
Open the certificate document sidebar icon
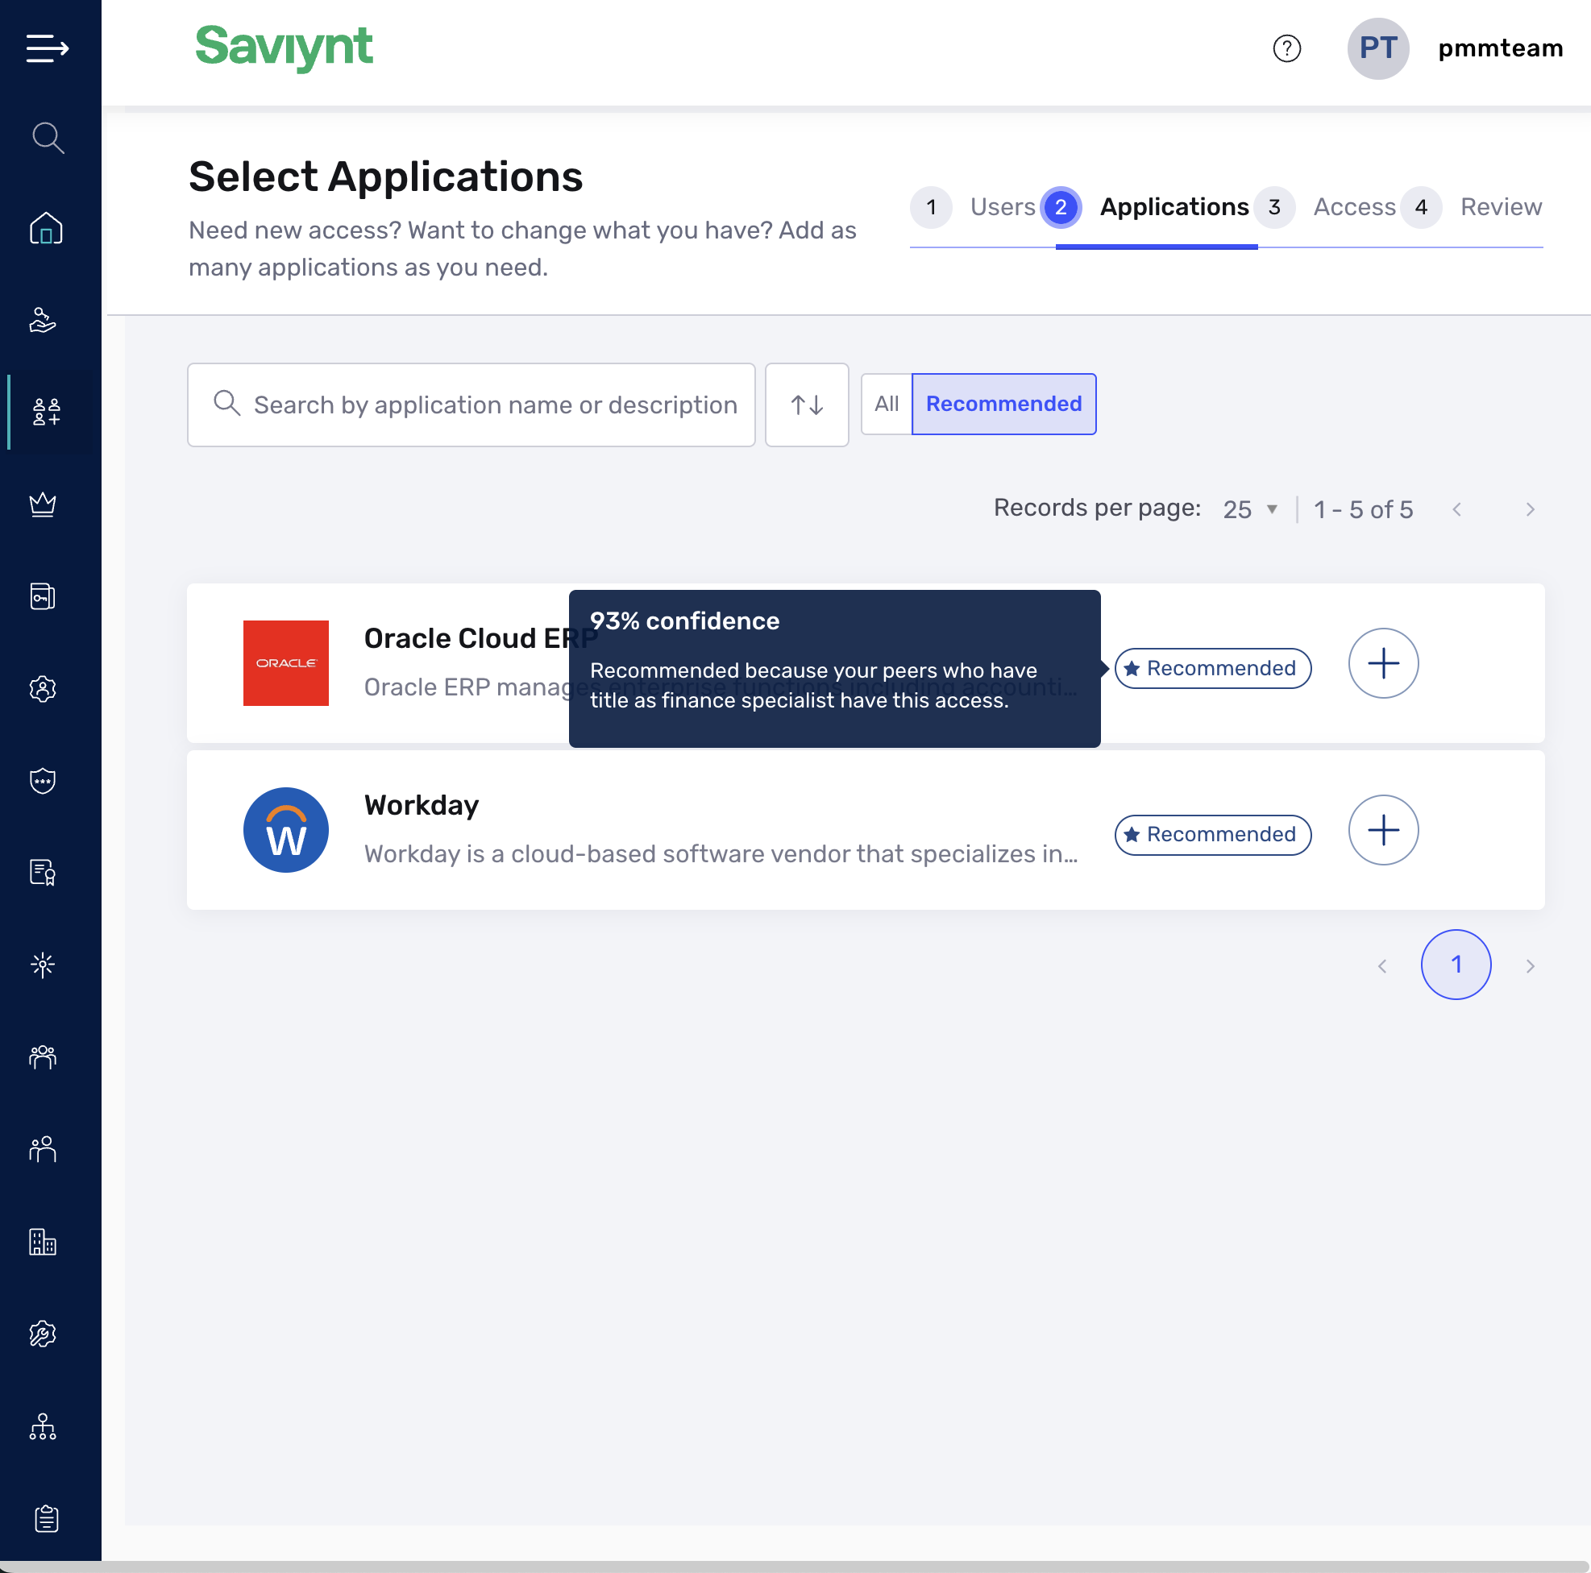(x=43, y=872)
